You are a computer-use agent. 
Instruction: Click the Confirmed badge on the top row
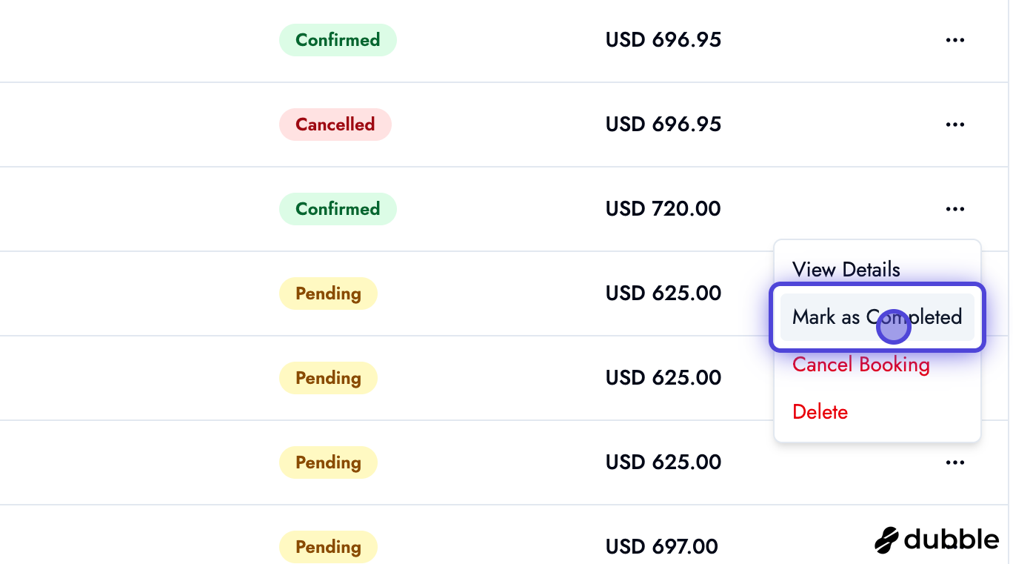pyautogui.click(x=338, y=40)
